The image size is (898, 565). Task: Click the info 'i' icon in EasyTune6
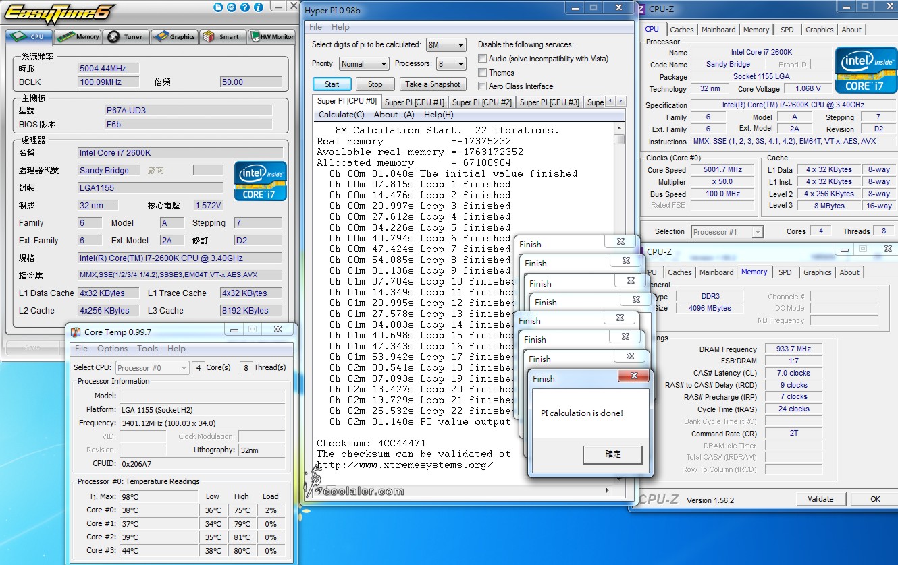click(259, 7)
